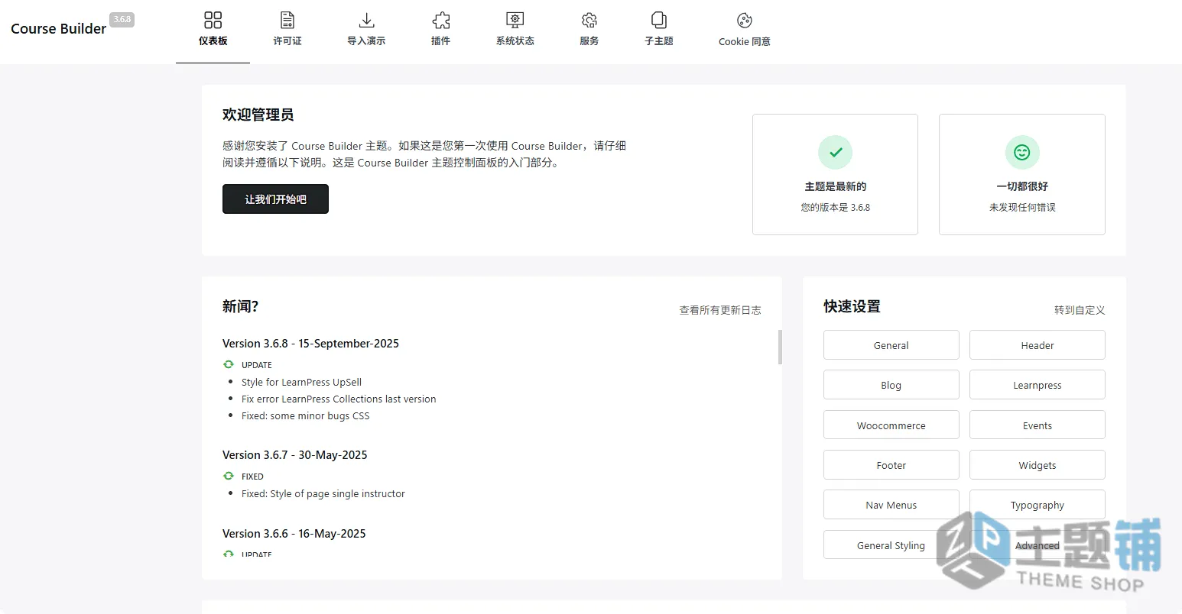Go to the 插件 tab

(x=440, y=31)
